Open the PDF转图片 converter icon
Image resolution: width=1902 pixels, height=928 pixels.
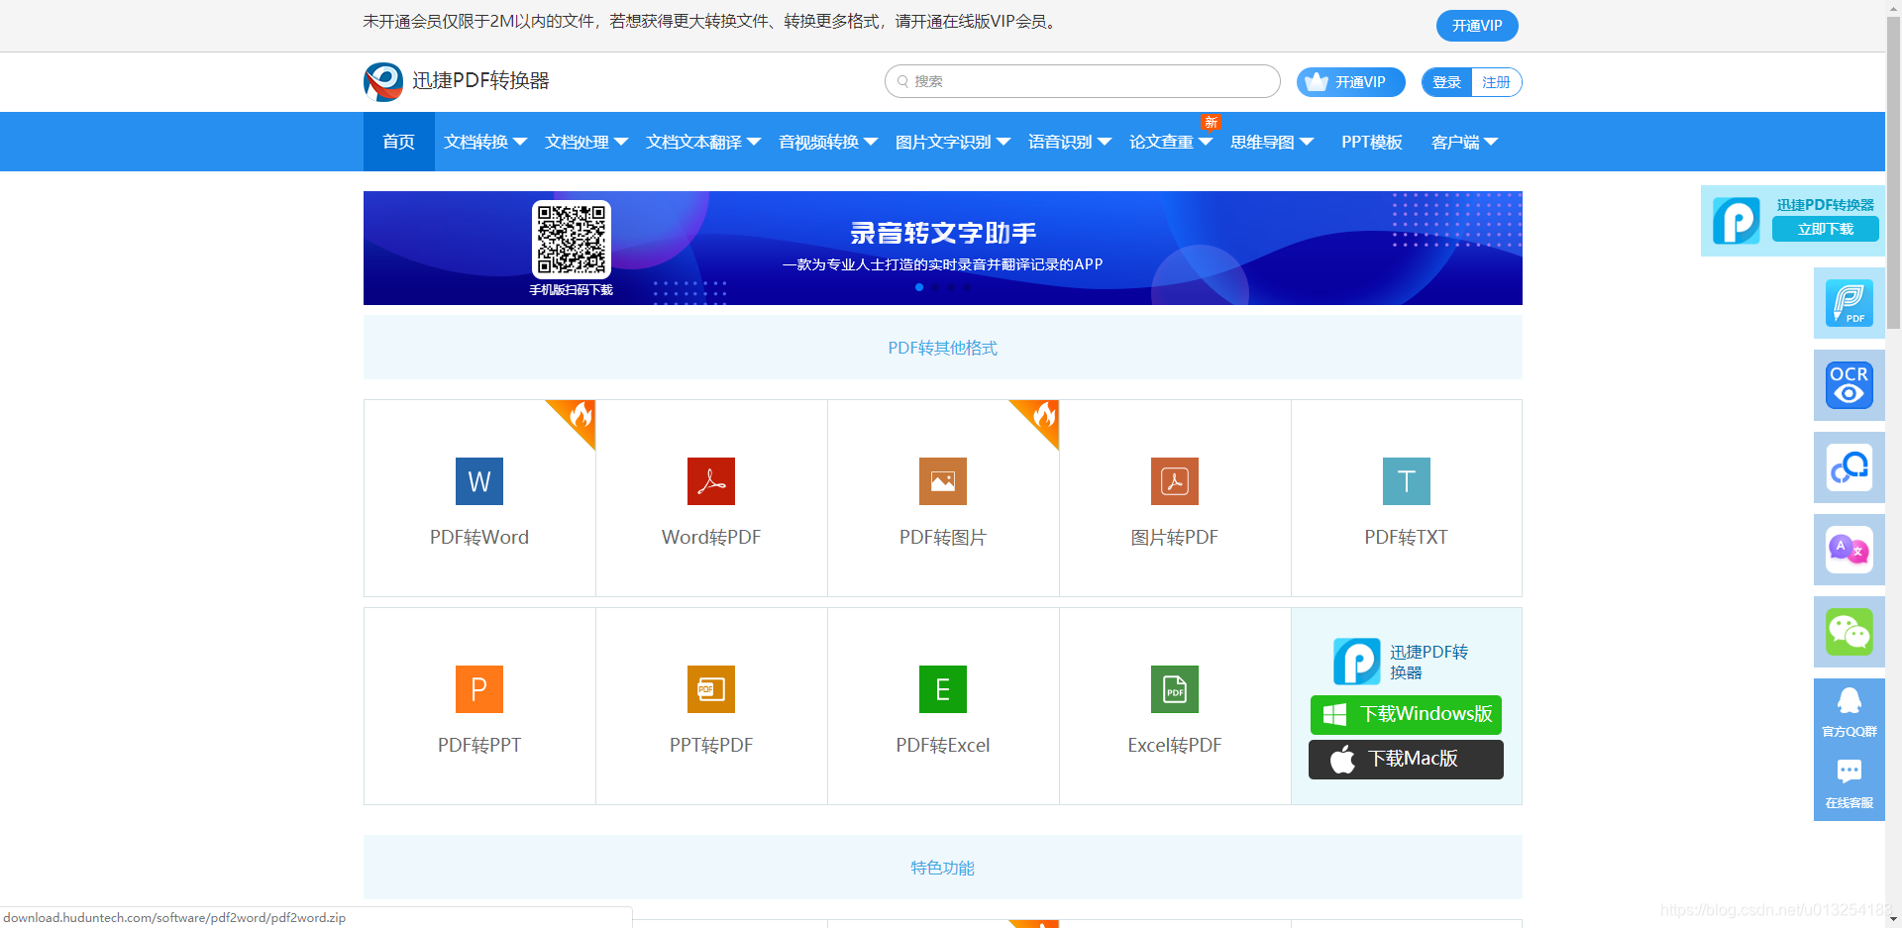coord(943,481)
